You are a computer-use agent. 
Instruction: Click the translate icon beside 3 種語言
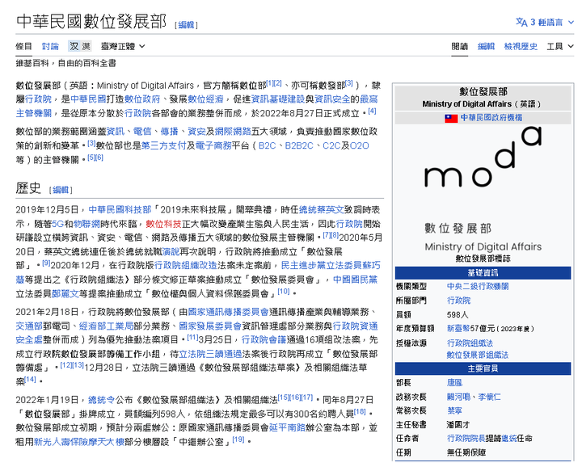pyautogui.click(x=521, y=23)
